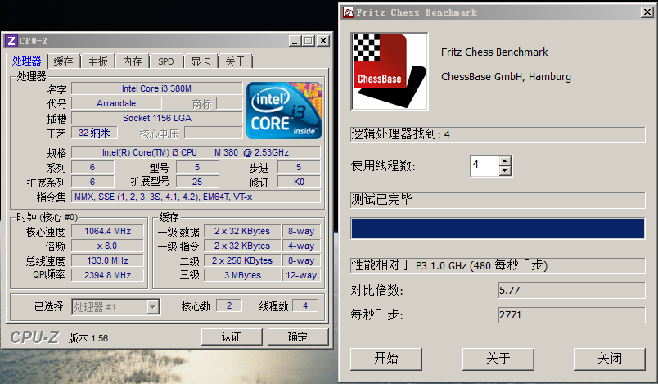Click the 逻辑处理器找到: 4 field

point(498,135)
